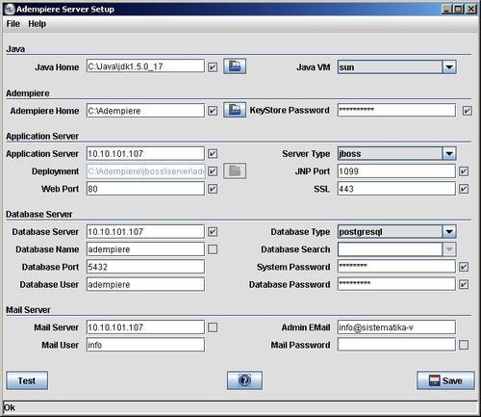
Task: Open the Java VM dropdown
Action: click(x=449, y=67)
